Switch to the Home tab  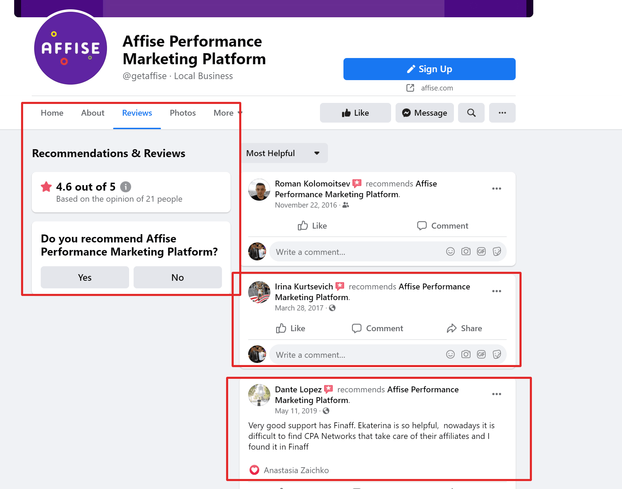click(52, 113)
